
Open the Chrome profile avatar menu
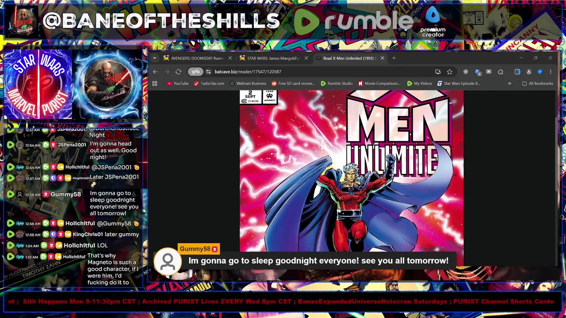(x=529, y=72)
